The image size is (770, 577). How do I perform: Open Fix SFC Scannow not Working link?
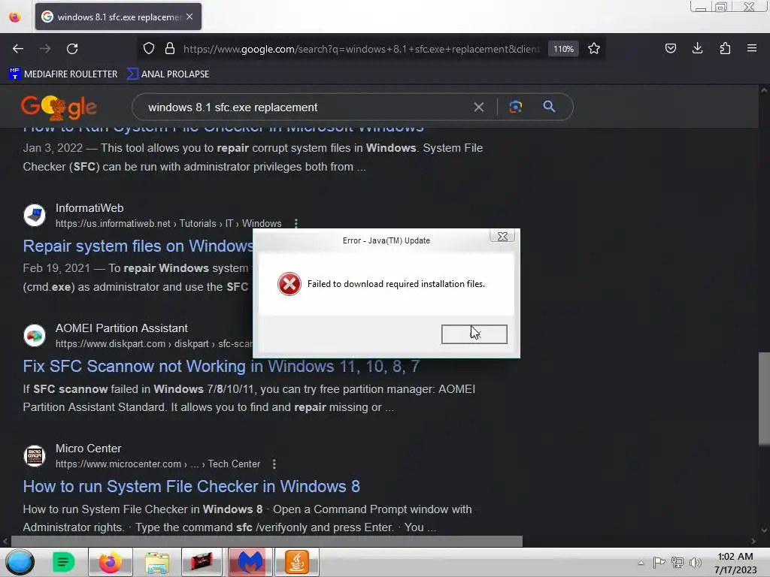[x=222, y=366]
